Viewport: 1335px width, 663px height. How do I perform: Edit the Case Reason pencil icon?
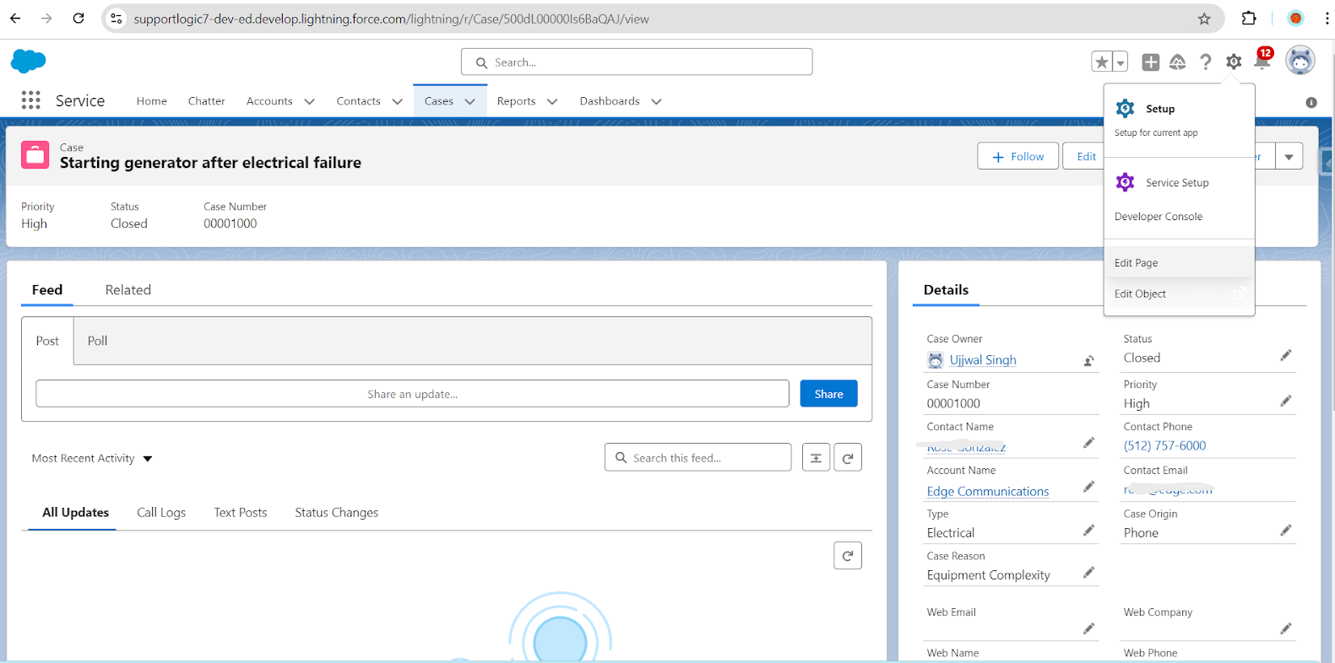coord(1088,573)
